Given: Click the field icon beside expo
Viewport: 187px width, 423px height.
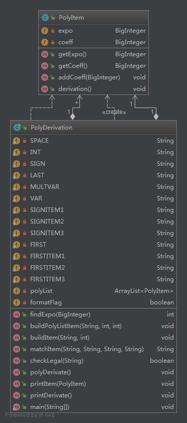Looking at the screenshot, I should [45, 31].
